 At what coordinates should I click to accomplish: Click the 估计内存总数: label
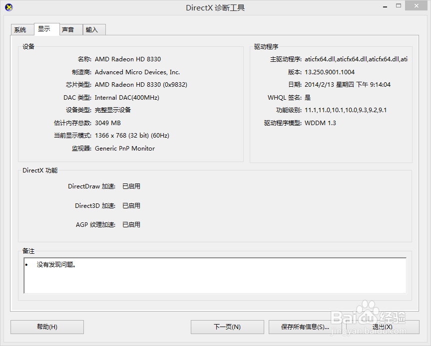(x=72, y=123)
